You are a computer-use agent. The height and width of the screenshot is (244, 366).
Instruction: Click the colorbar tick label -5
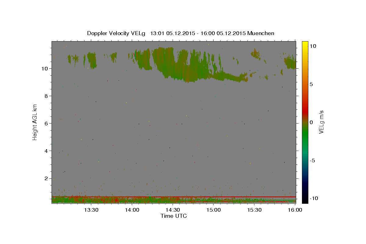(x=312, y=160)
